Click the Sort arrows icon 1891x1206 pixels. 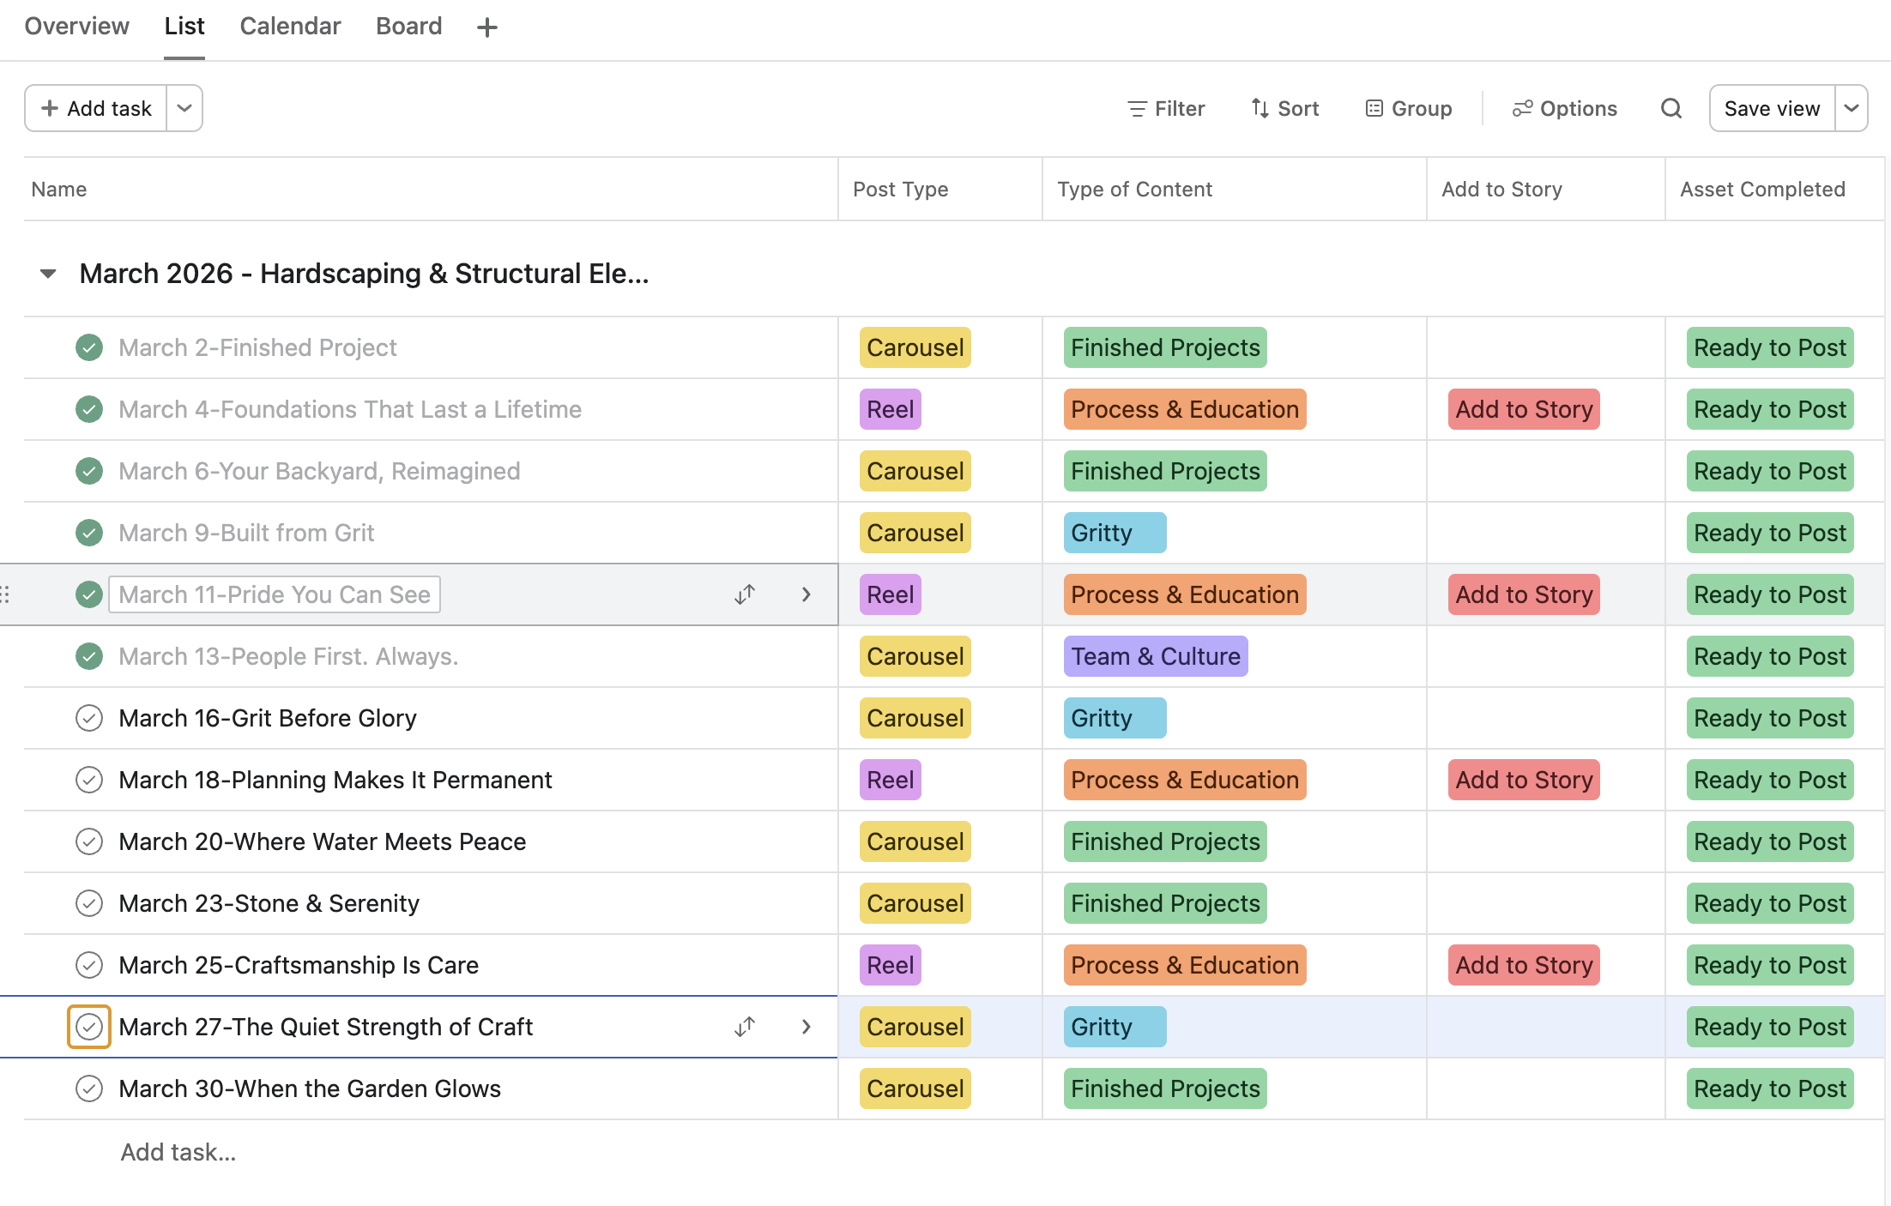tap(1260, 108)
